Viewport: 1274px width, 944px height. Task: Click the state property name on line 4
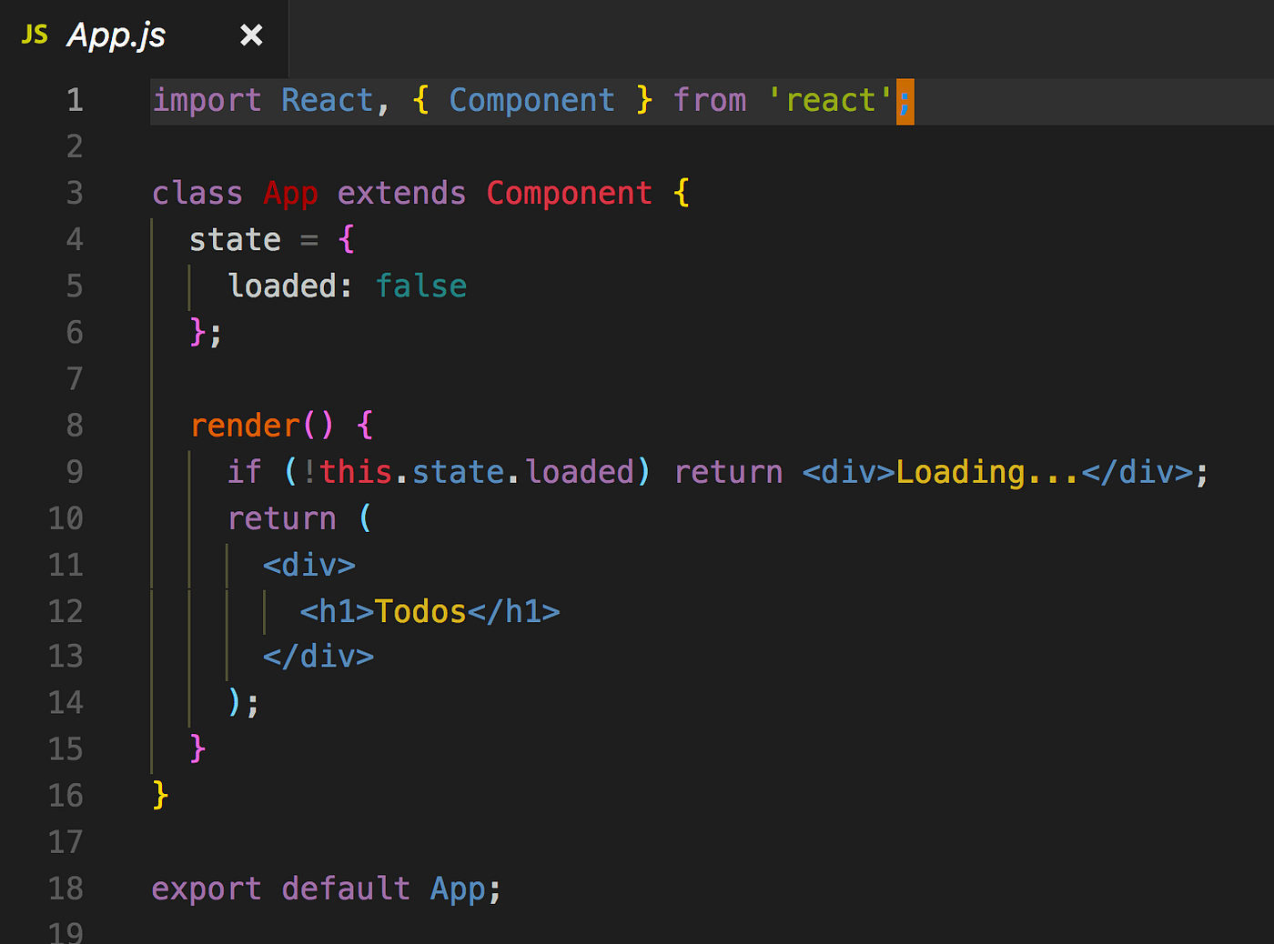(x=235, y=238)
